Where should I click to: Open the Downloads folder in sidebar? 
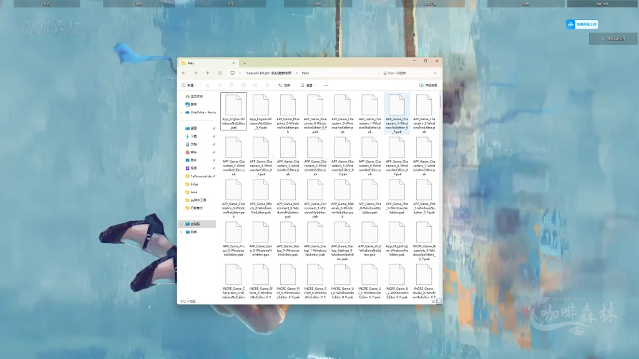193,136
